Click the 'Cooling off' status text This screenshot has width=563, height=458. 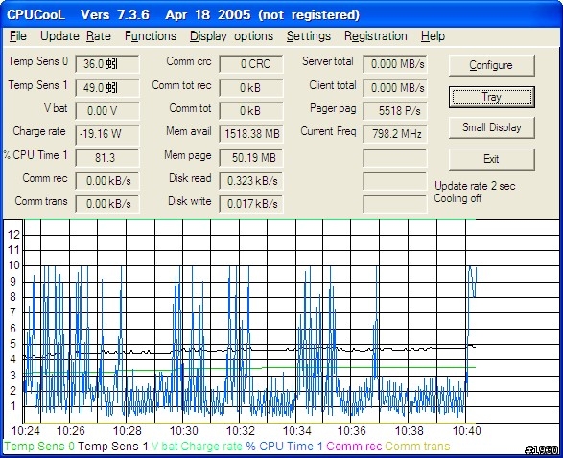coord(457,198)
